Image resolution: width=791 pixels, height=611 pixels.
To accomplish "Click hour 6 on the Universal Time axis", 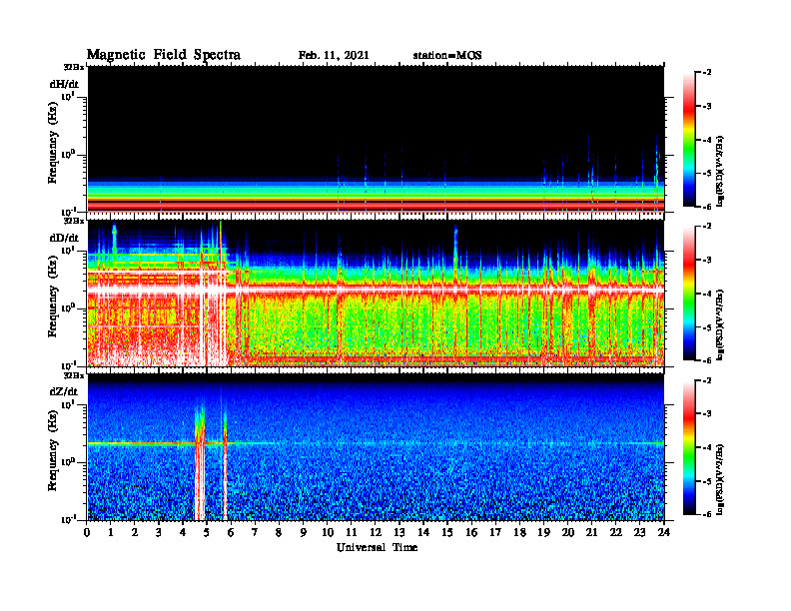I will tap(231, 532).
